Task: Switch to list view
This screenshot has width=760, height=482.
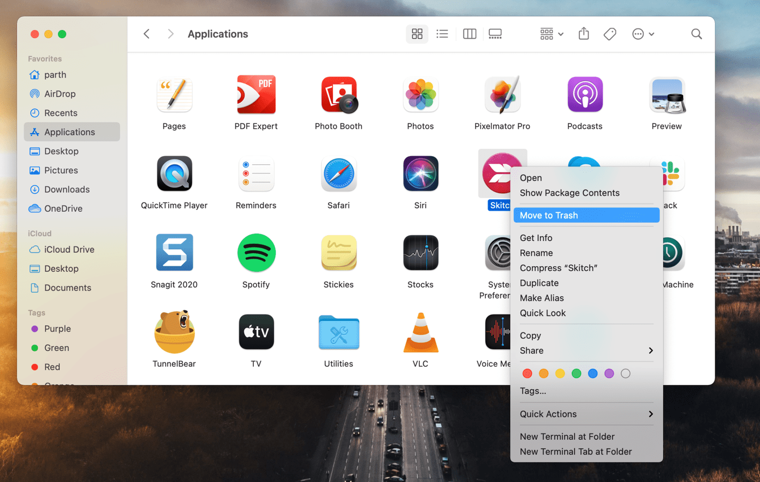Action: pos(442,34)
